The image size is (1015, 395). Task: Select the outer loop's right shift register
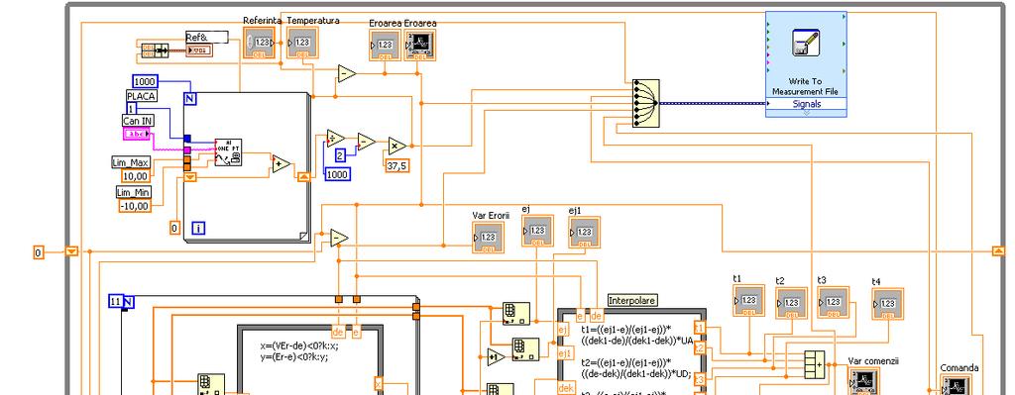coord(999,250)
